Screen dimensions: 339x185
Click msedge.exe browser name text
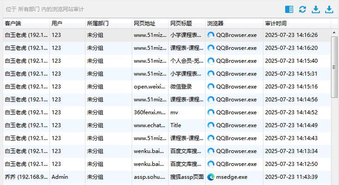tap(232, 177)
